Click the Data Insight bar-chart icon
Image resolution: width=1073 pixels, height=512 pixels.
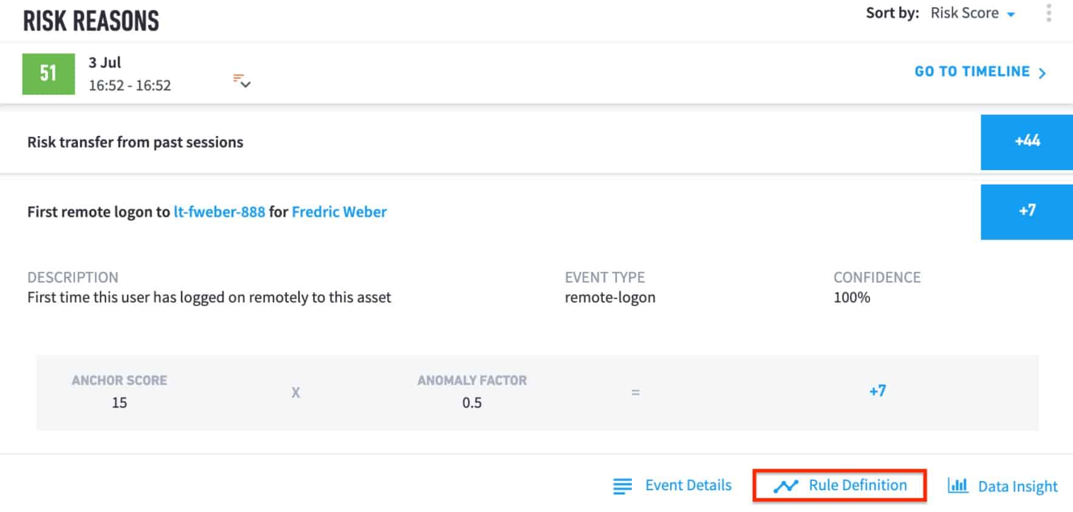[x=958, y=485]
